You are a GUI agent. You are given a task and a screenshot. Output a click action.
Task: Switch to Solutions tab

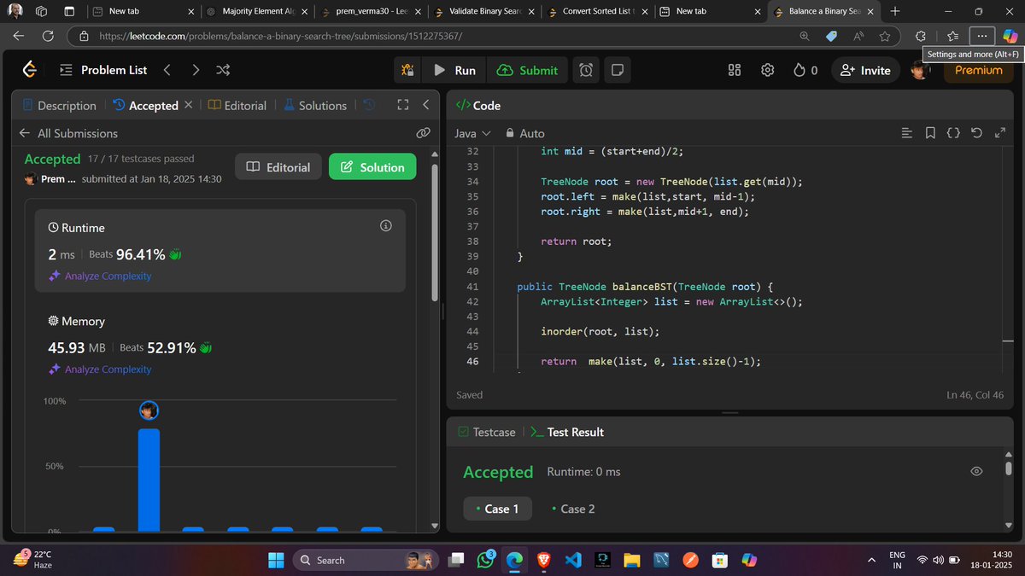click(x=315, y=105)
